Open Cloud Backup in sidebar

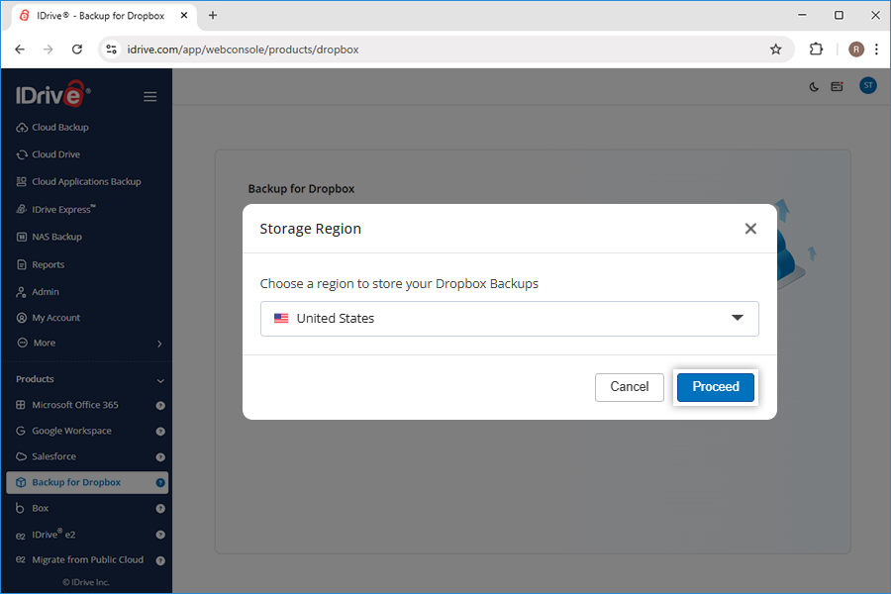point(59,128)
